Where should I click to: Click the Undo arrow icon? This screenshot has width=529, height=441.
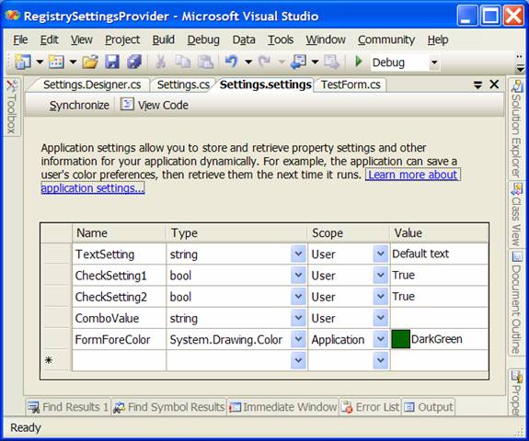pyautogui.click(x=232, y=62)
